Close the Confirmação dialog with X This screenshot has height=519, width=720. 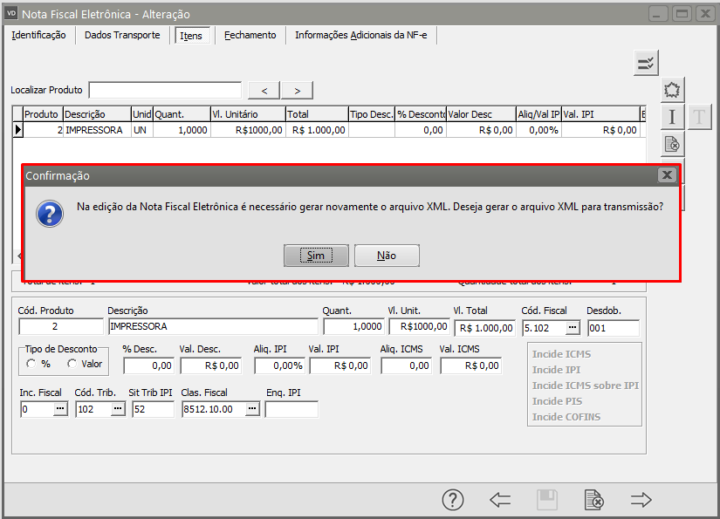tap(668, 175)
